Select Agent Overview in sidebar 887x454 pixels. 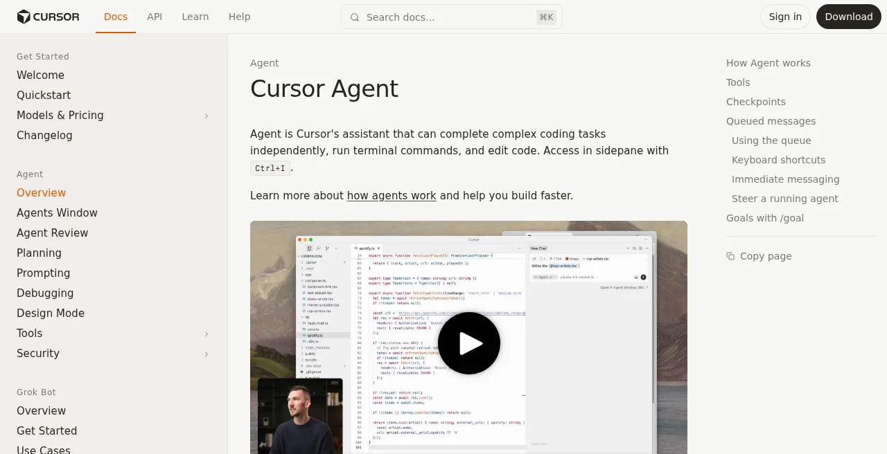[42, 193]
